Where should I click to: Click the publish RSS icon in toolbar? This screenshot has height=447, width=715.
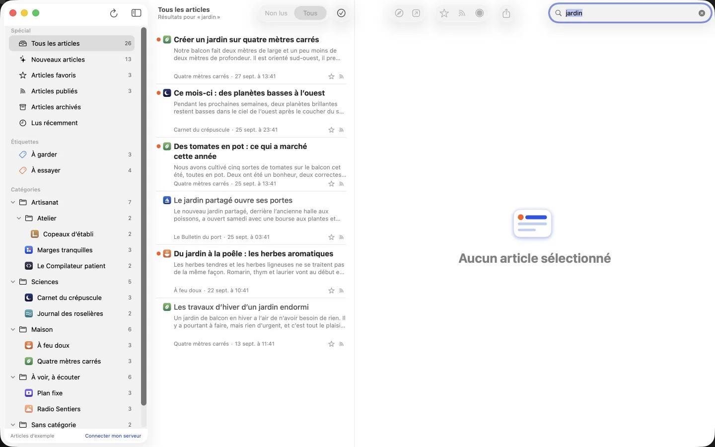point(462,13)
